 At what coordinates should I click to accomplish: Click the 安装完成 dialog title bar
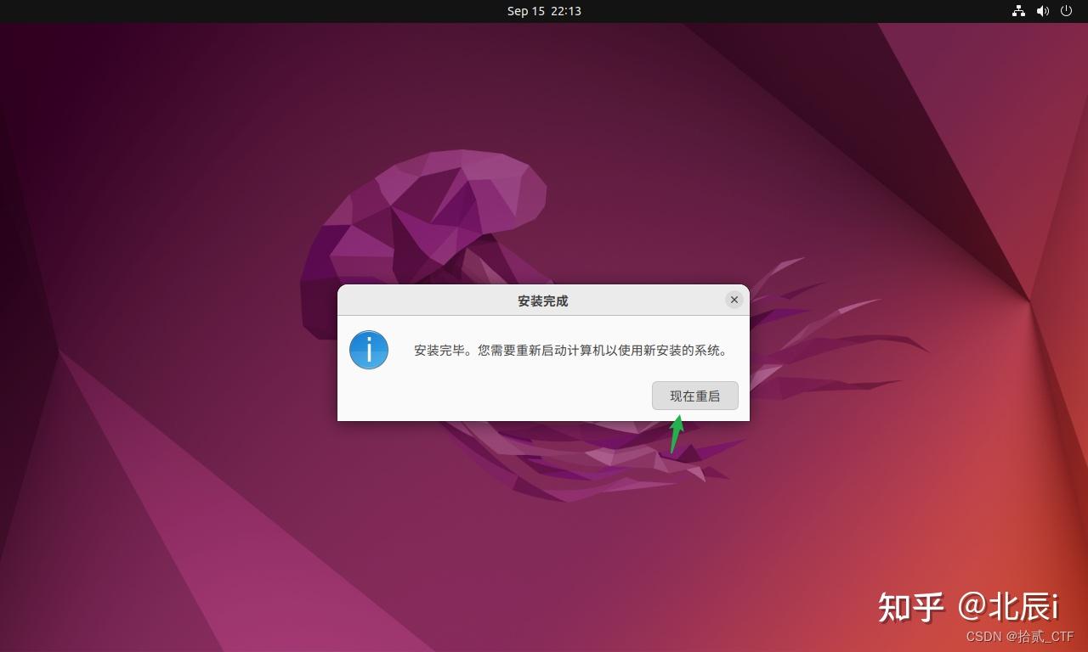tap(543, 301)
